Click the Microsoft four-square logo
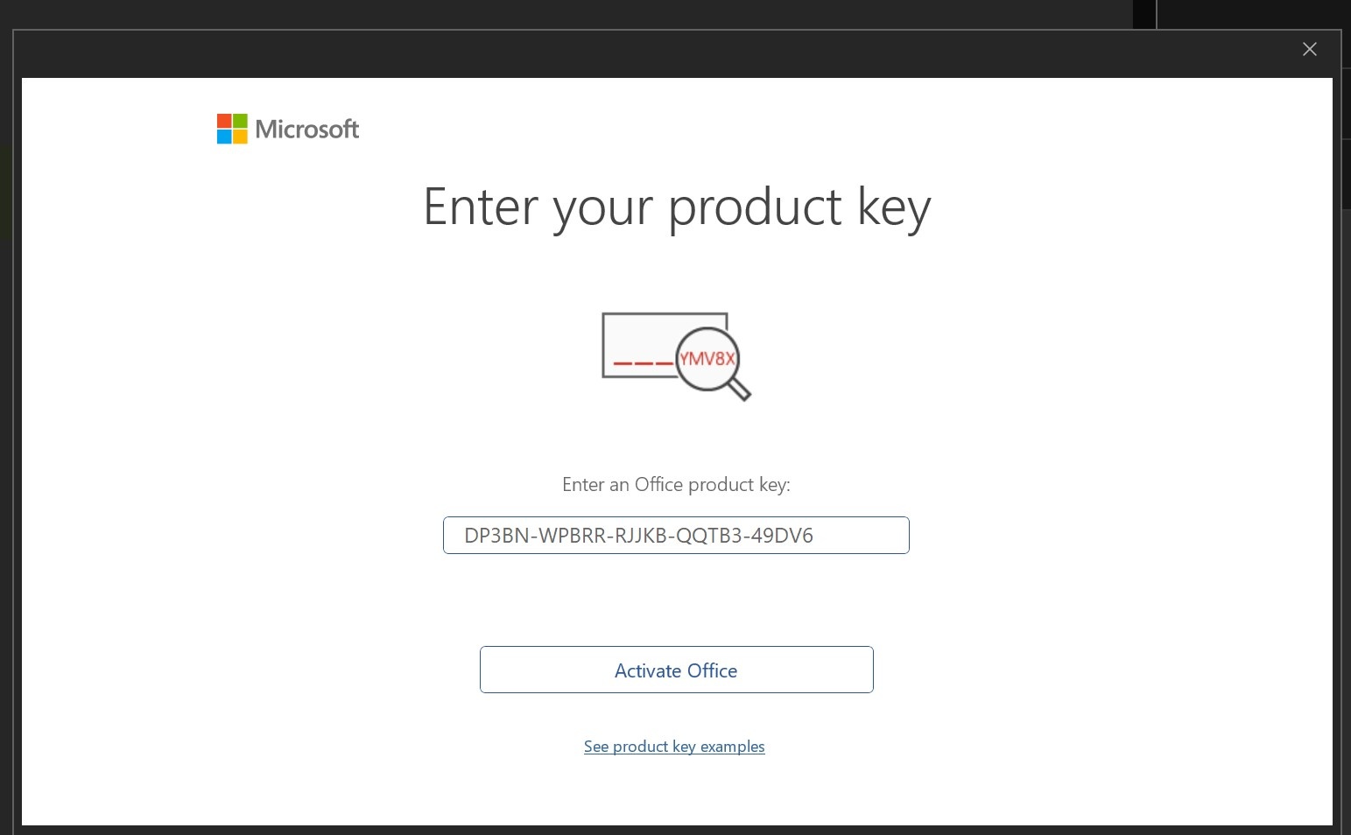This screenshot has width=1351, height=835. pos(232,129)
